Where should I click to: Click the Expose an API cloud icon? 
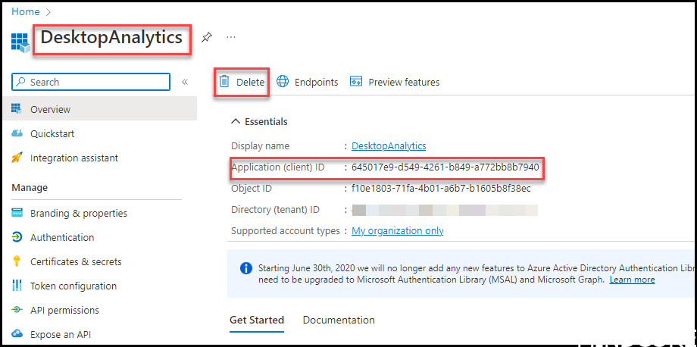point(17,333)
